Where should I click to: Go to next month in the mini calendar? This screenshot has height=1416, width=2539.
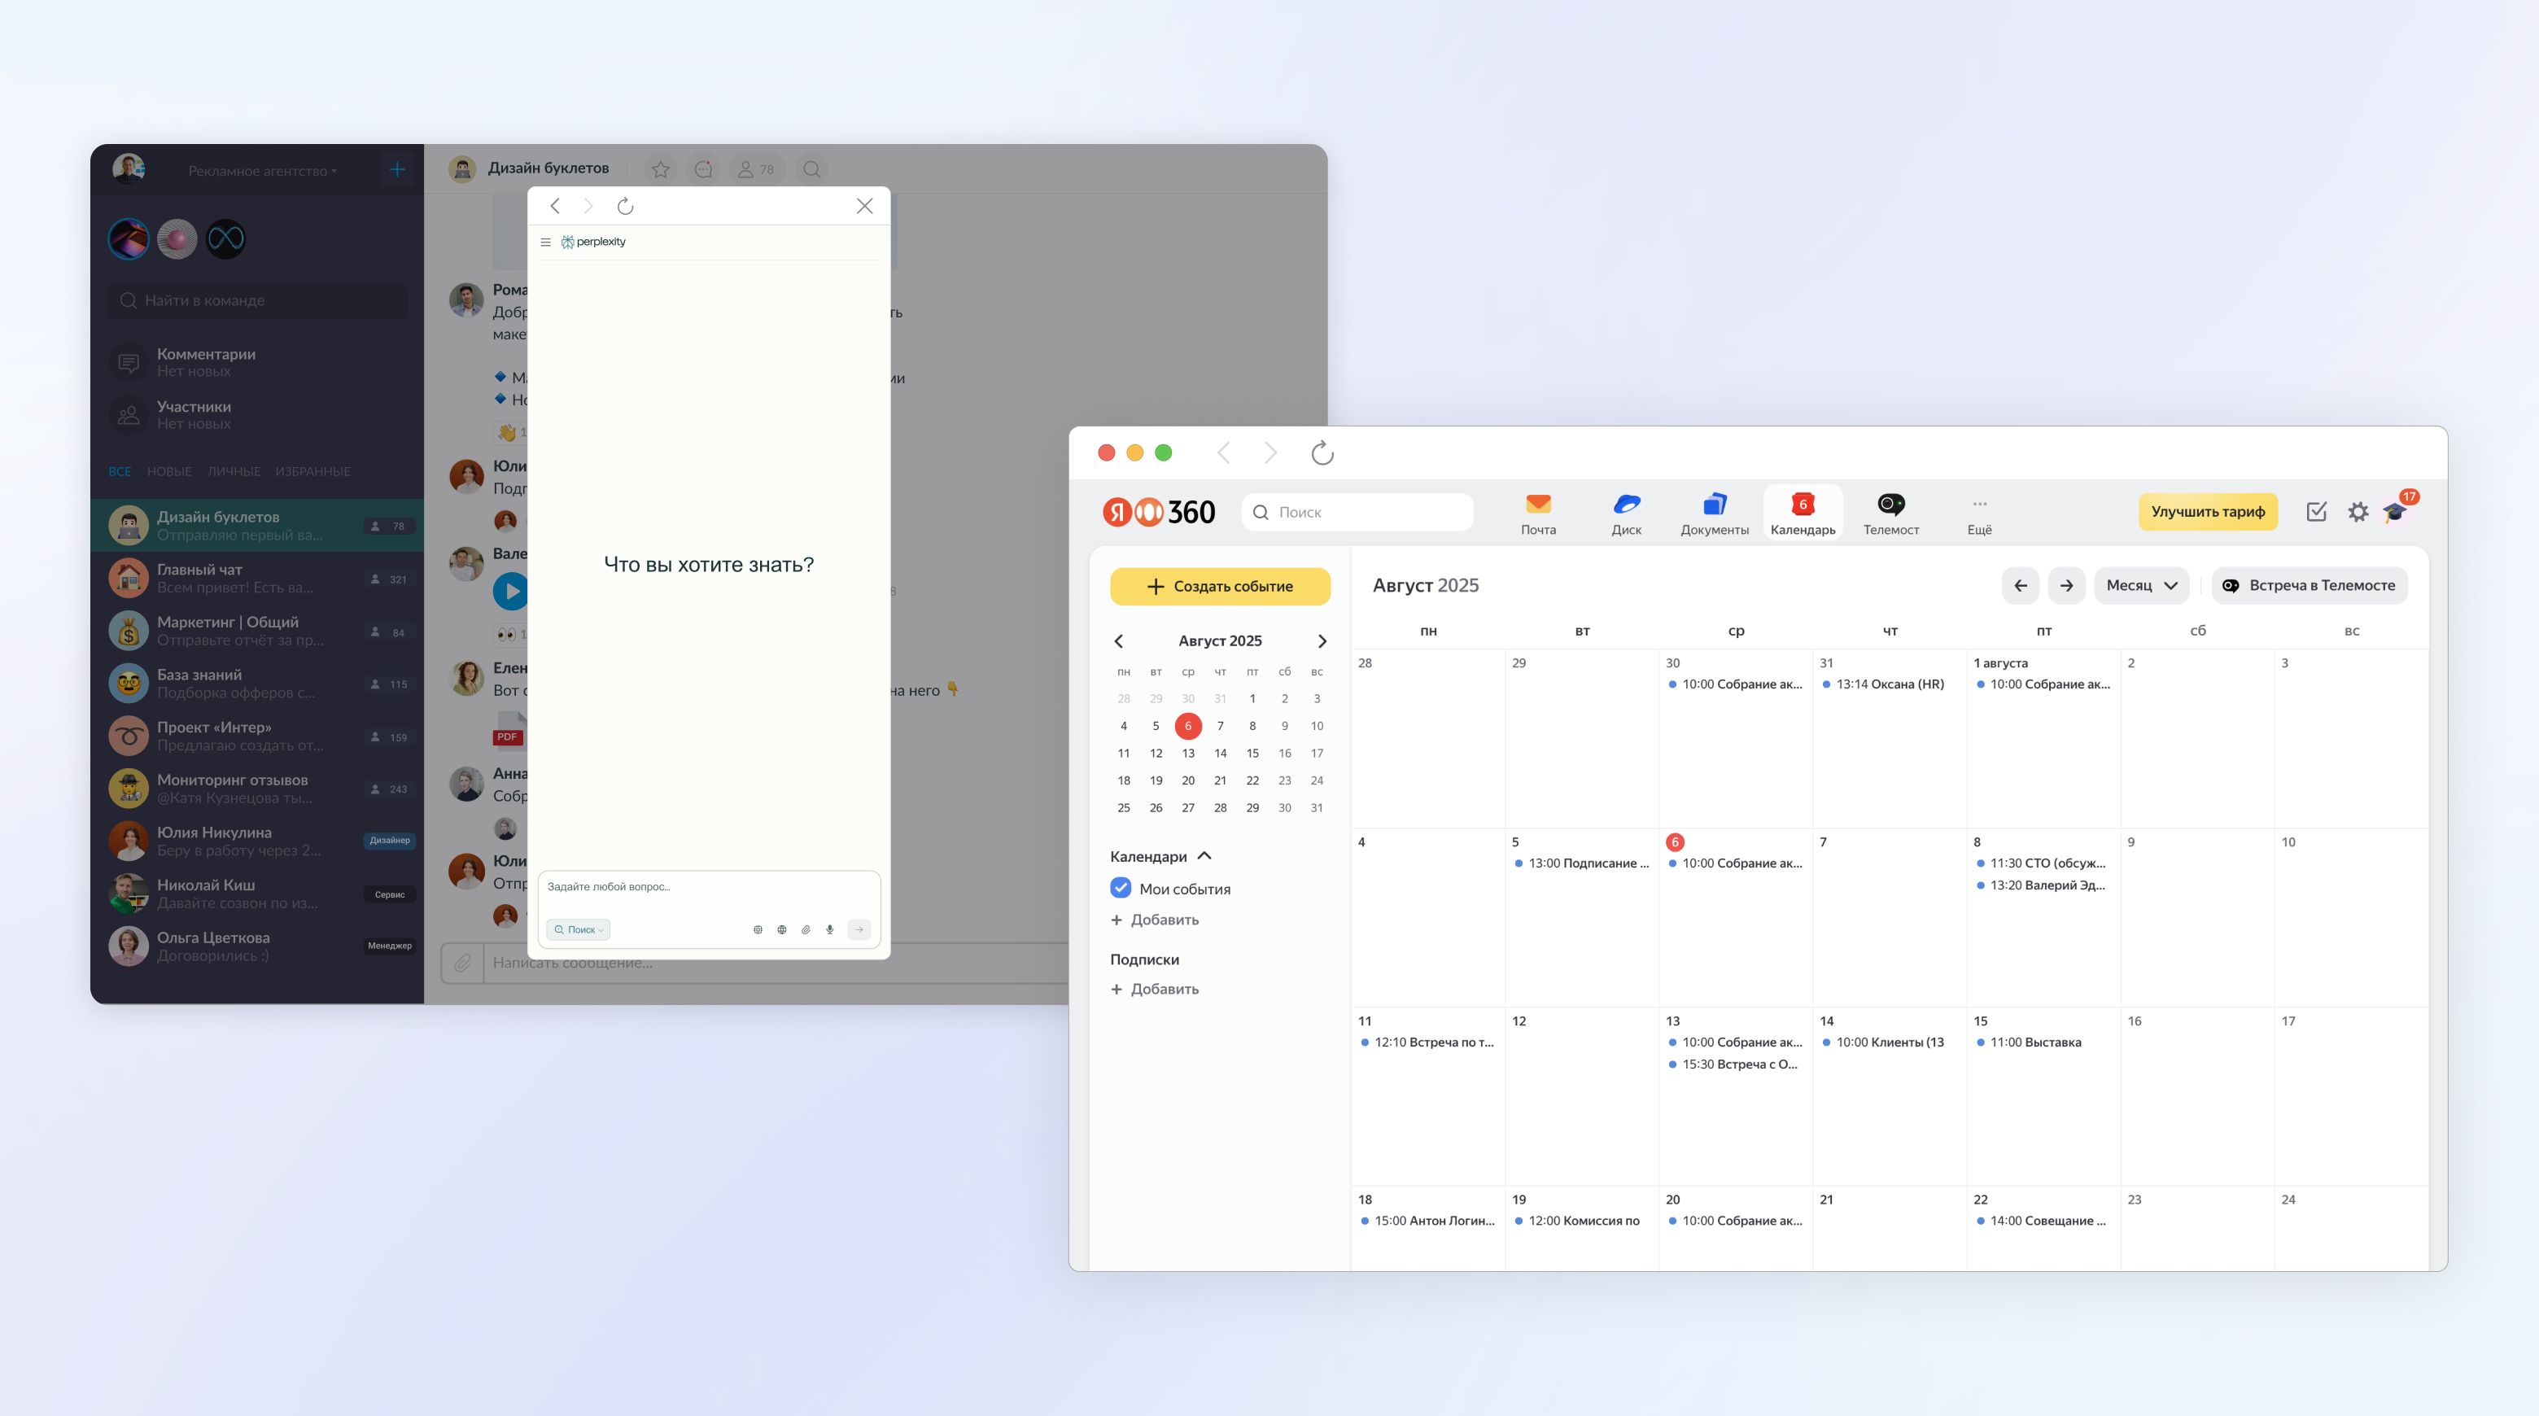pos(1322,640)
